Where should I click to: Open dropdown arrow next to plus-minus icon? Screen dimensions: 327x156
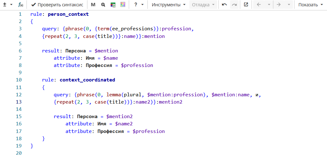pyautogui.click(x=11, y=5)
